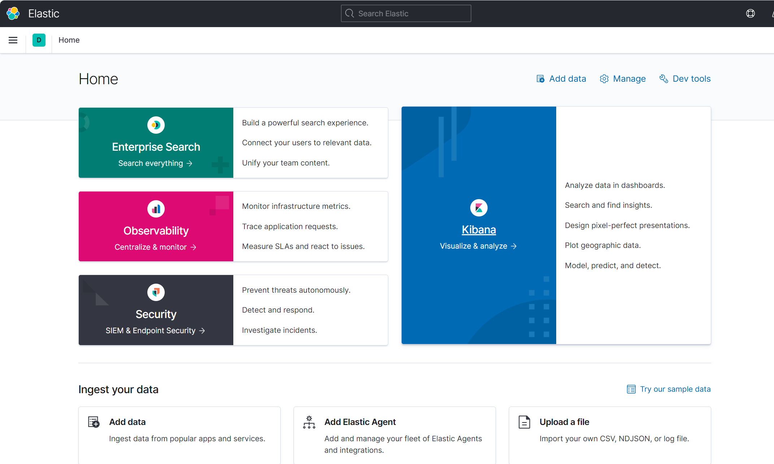Click the Home breadcrumb
This screenshot has width=774, height=464.
tap(69, 40)
